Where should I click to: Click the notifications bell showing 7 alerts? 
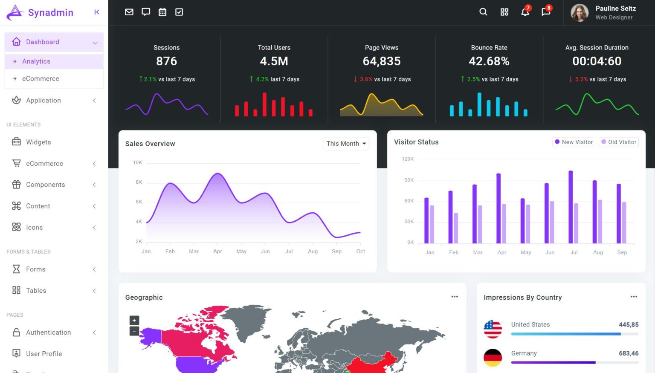(525, 12)
